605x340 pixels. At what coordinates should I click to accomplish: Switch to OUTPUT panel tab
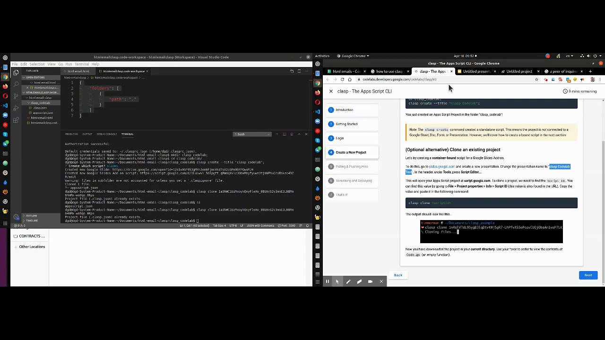pyautogui.click(x=87, y=134)
